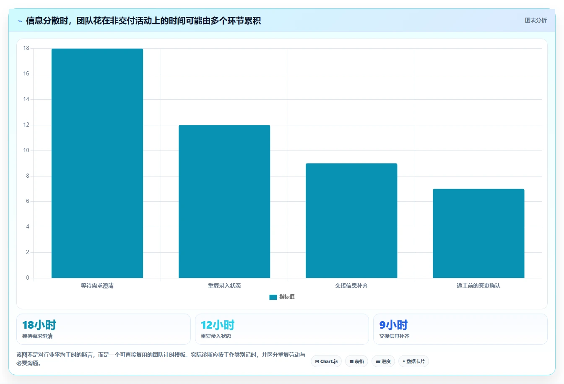The image size is (564, 384).
Task: Click the icon inside the Chart.js chip
Action: click(x=317, y=361)
